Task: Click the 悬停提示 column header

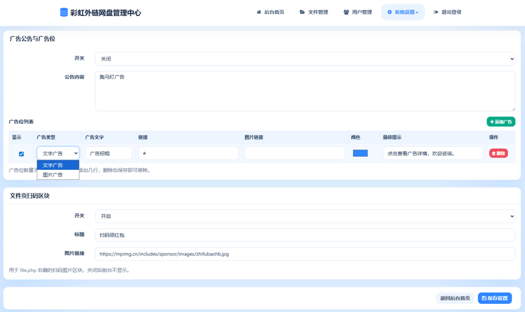Action: [392, 138]
